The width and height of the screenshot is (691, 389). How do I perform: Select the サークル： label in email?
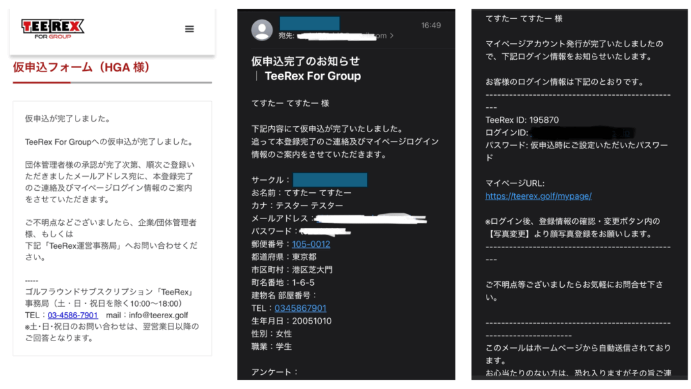click(271, 180)
